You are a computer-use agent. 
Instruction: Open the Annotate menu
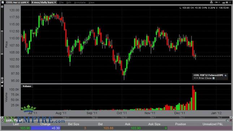click(x=79, y=3)
